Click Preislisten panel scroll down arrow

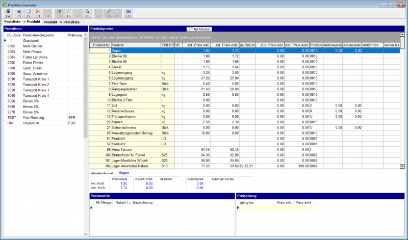pyautogui.click(x=86, y=234)
